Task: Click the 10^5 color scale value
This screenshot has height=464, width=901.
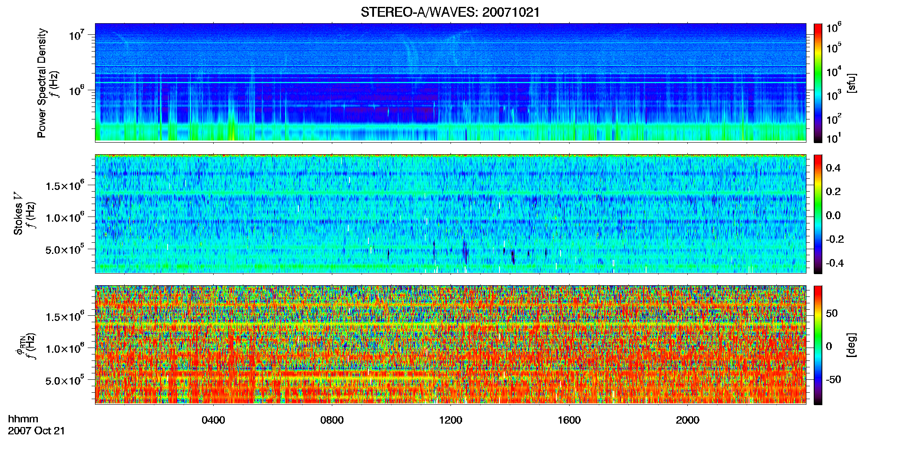Action: pyautogui.click(x=834, y=48)
